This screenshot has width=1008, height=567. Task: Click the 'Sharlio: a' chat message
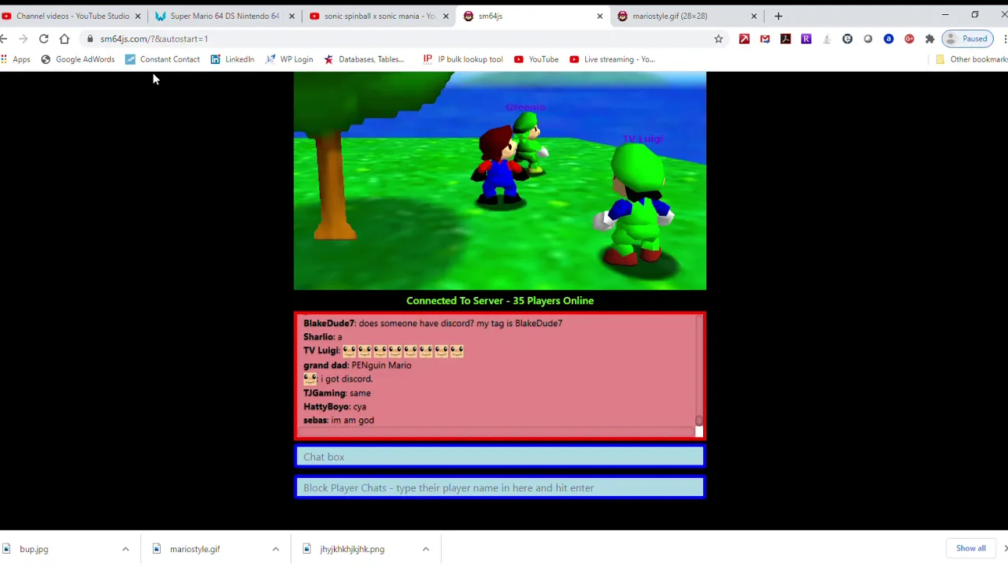pos(323,337)
